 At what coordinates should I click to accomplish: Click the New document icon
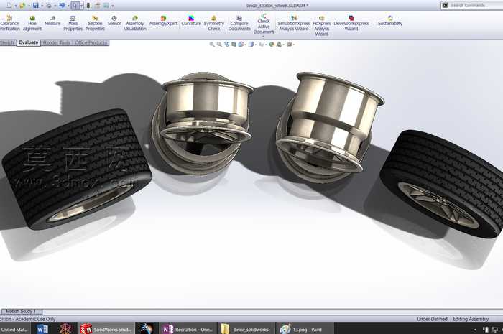click(x=9, y=6)
